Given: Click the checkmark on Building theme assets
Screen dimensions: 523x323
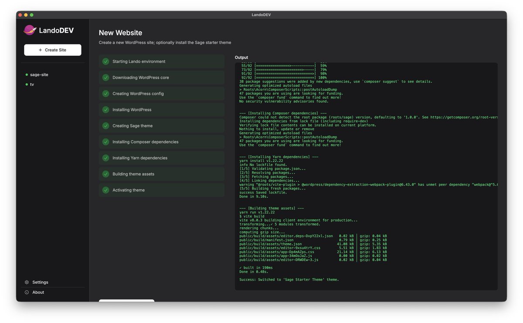Looking at the screenshot, I should [x=105, y=174].
